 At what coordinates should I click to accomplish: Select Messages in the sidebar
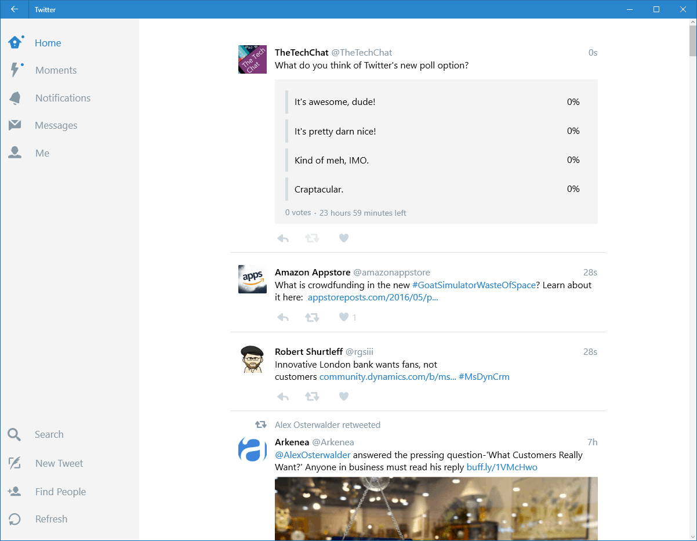(56, 125)
